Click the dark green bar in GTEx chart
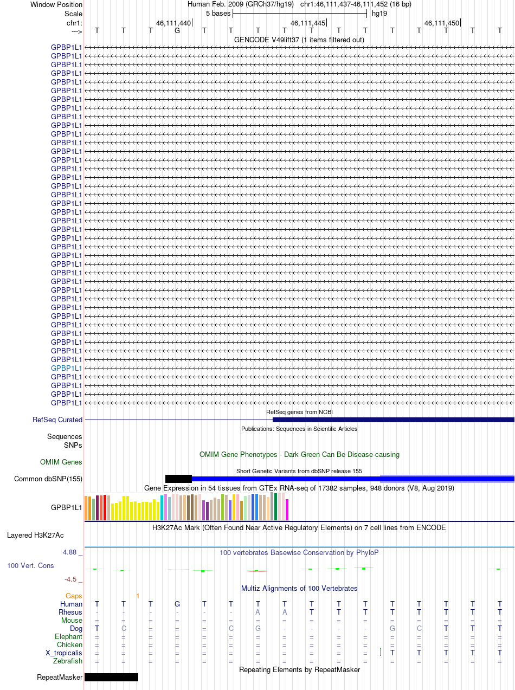This screenshot has width=515, height=690. [x=276, y=507]
